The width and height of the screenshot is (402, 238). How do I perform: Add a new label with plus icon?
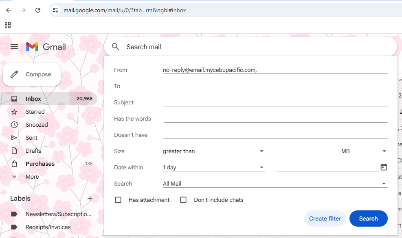tap(90, 199)
